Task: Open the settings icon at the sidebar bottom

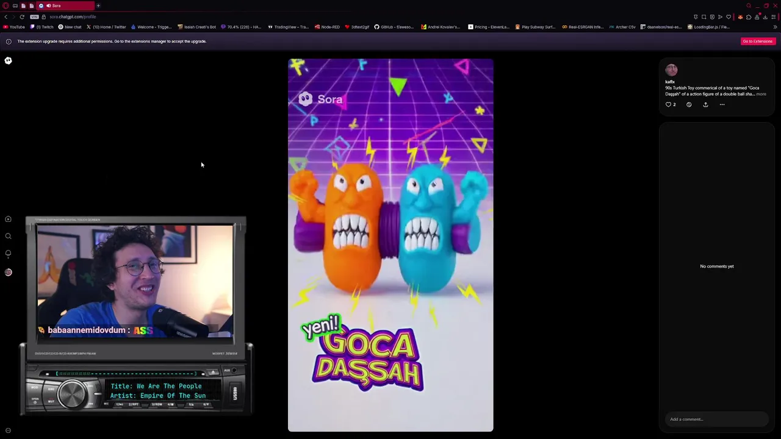Action: [8, 430]
